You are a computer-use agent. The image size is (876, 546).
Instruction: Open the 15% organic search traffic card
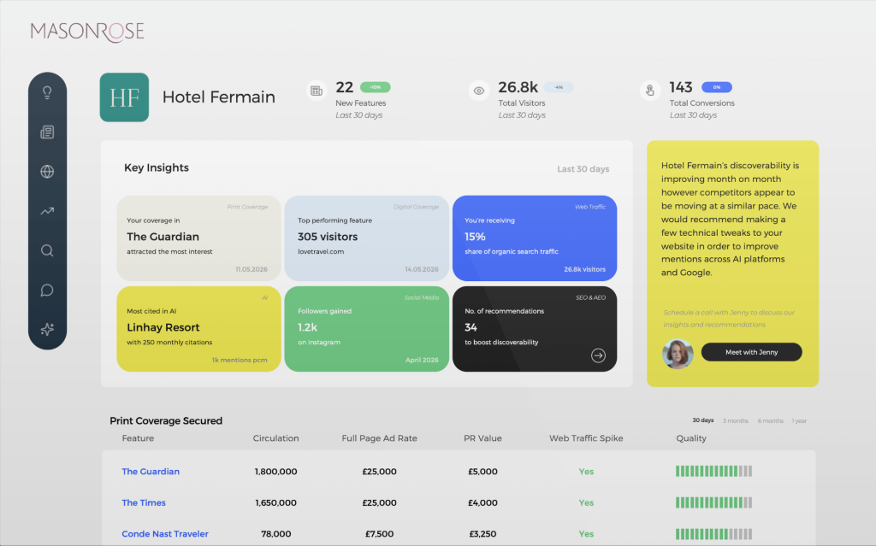(x=535, y=238)
